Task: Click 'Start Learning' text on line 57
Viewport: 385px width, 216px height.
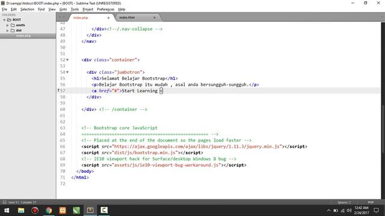Action: coord(140,91)
